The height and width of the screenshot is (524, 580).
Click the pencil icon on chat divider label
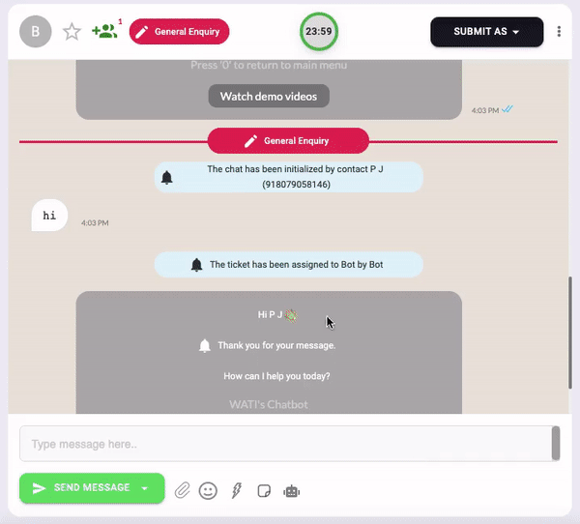[x=250, y=141]
